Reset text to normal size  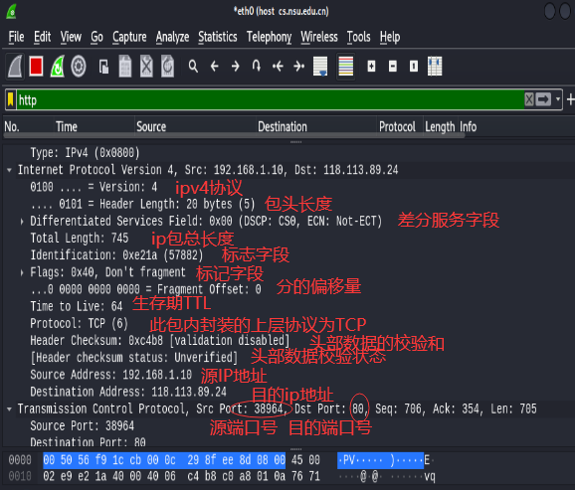414,67
